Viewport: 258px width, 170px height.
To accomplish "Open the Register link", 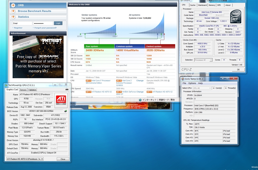I will pos(18,28).
